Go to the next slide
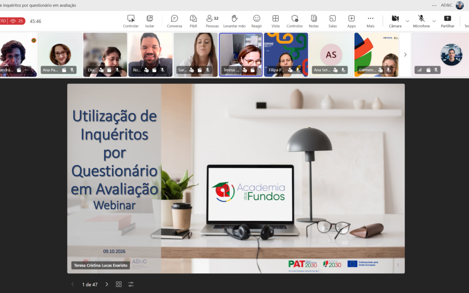 pyautogui.click(x=107, y=284)
